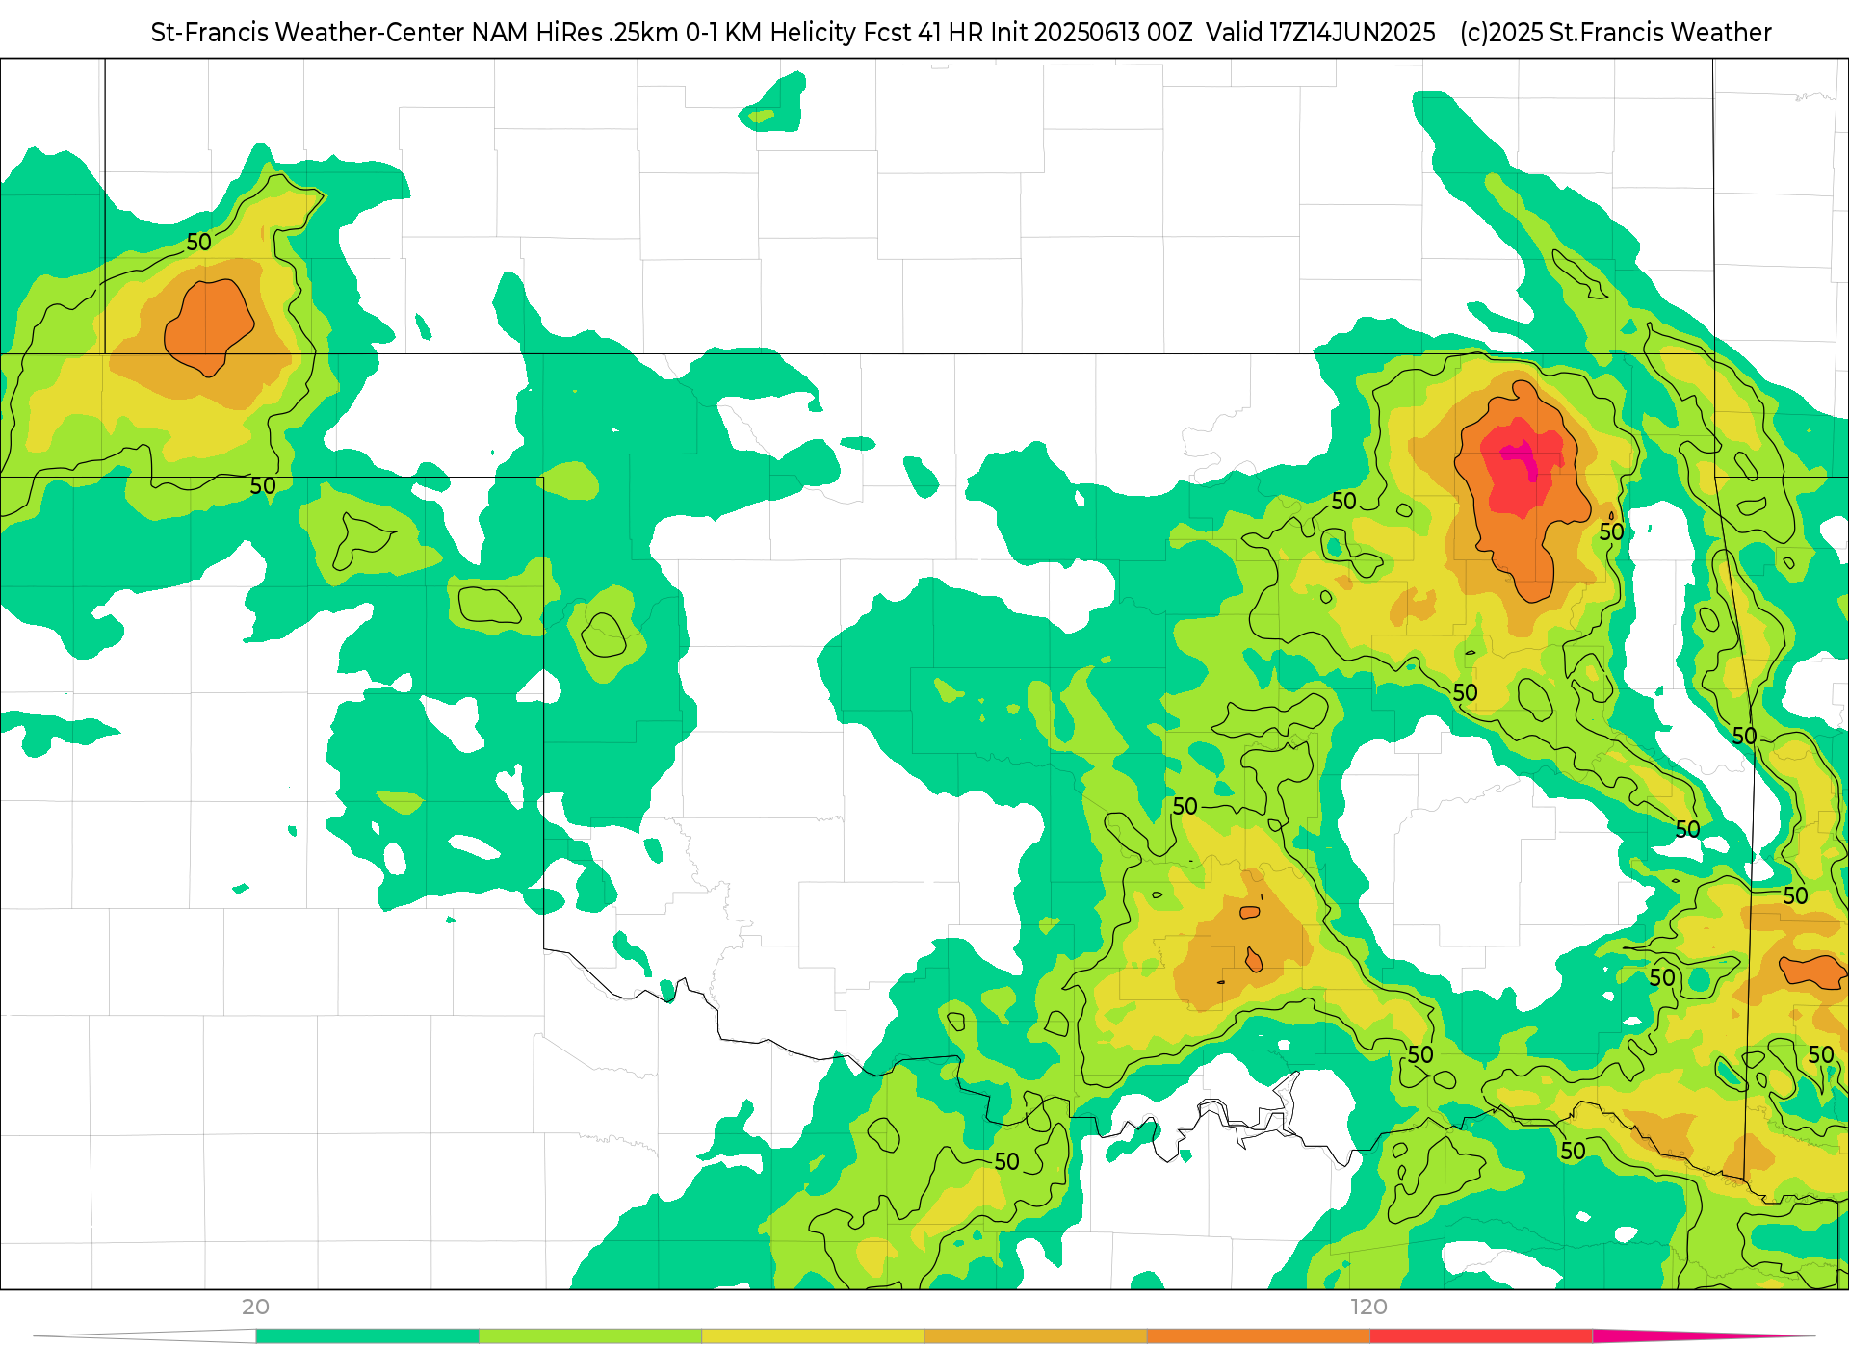
Task: Click the gray left arrow of colorbar
Action: pos(144,1336)
